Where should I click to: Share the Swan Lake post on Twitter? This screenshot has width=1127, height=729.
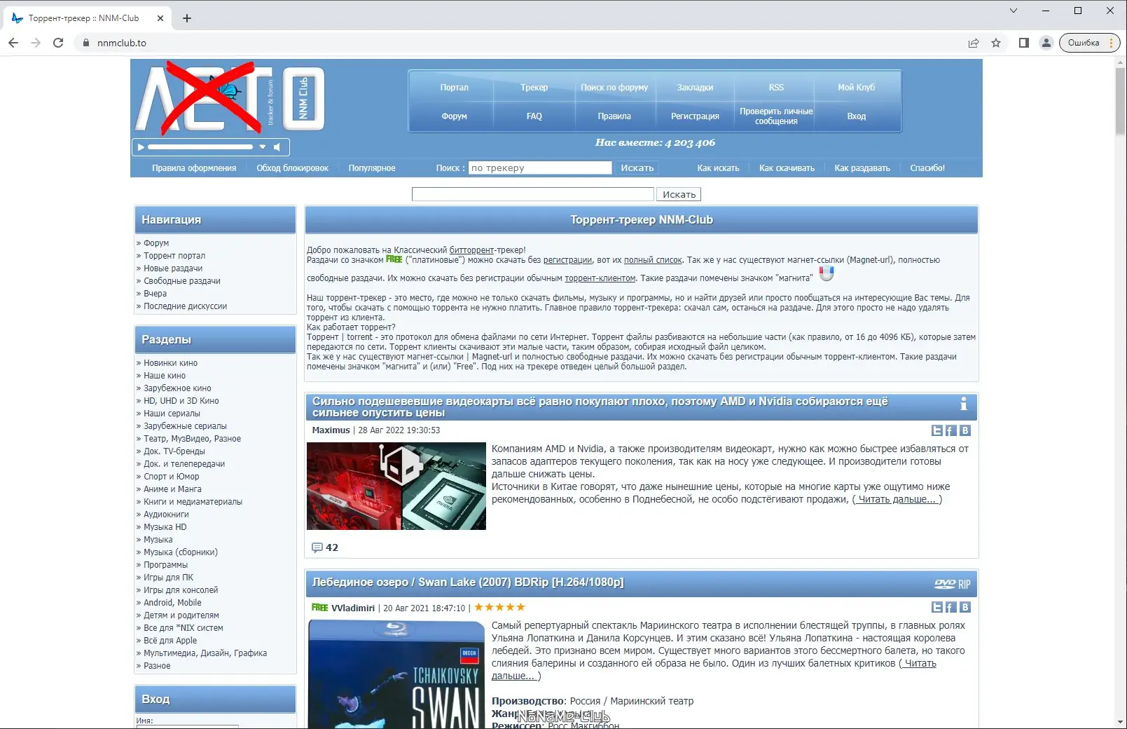[937, 607]
